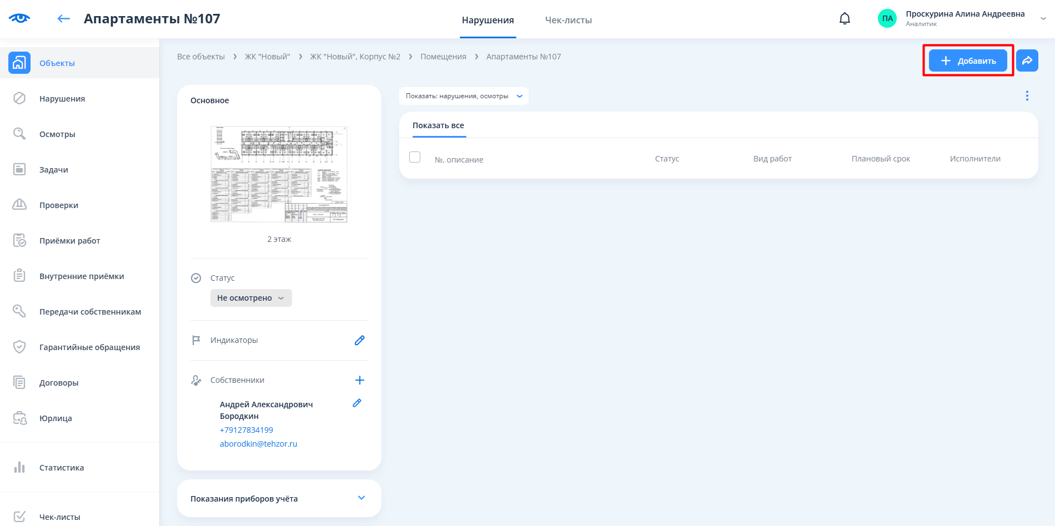The width and height of the screenshot is (1055, 526).
Task: Click the Добавить button
Action: [x=968, y=60]
